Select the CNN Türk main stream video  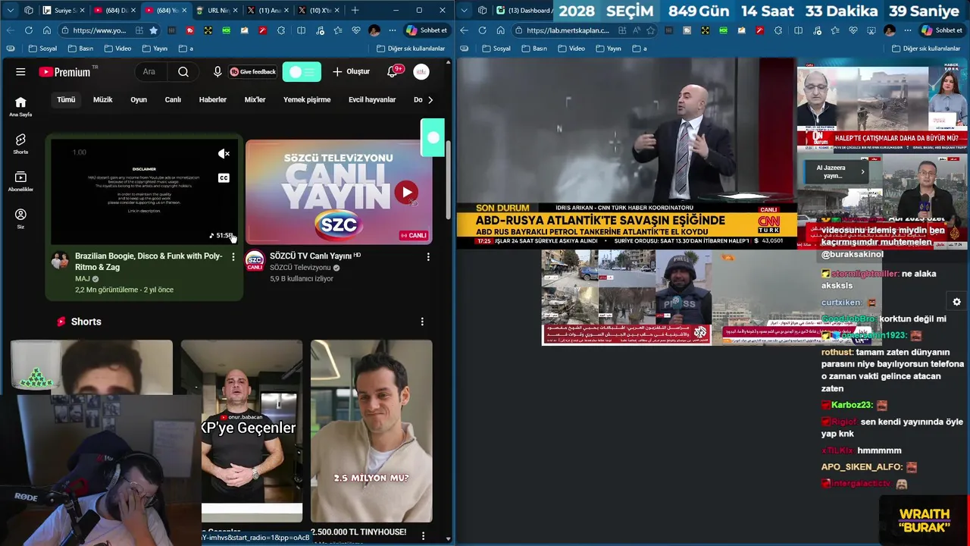click(627, 152)
